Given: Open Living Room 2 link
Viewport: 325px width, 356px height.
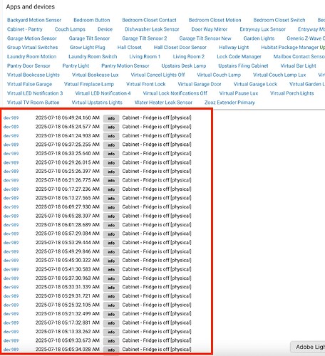Looking at the screenshot, I should 189,57.
